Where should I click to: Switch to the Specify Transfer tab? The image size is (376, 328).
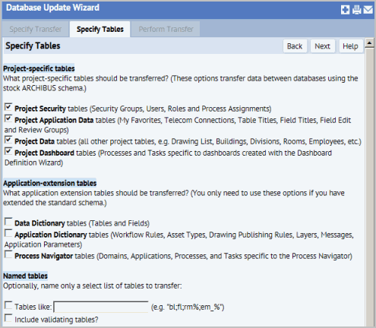click(36, 29)
